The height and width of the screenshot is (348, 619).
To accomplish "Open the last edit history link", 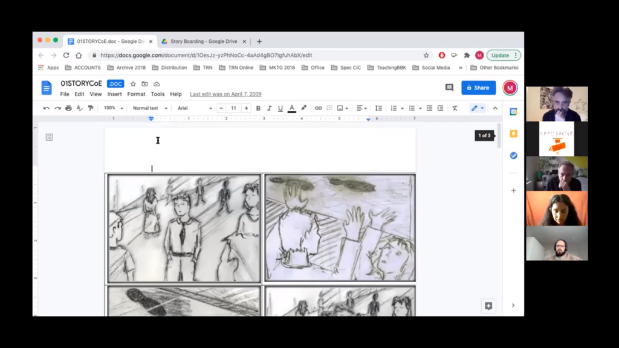I will point(225,94).
